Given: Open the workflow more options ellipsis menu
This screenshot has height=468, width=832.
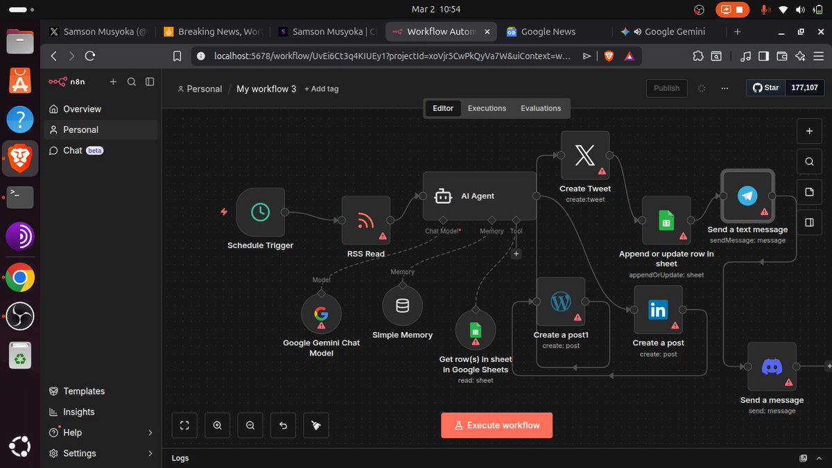Looking at the screenshot, I should coord(725,88).
